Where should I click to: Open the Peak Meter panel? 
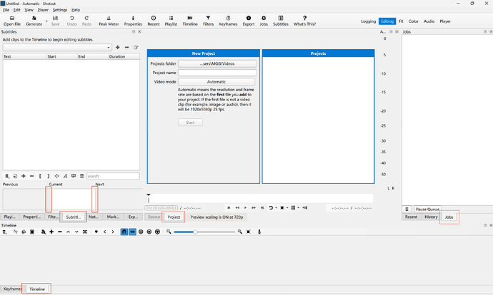[109, 21]
